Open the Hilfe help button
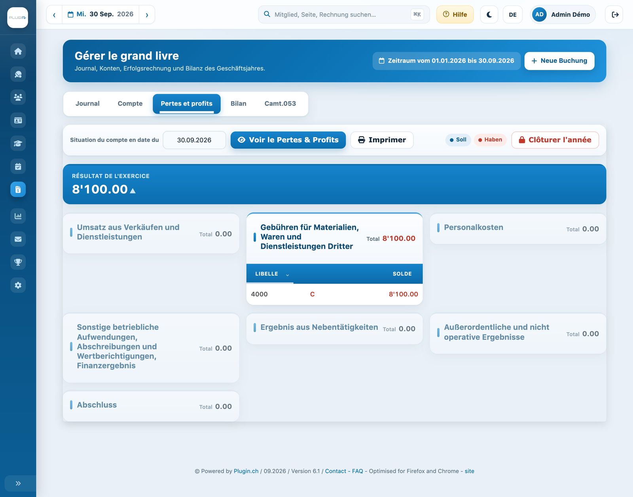The height and width of the screenshot is (497, 633). (455, 15)
